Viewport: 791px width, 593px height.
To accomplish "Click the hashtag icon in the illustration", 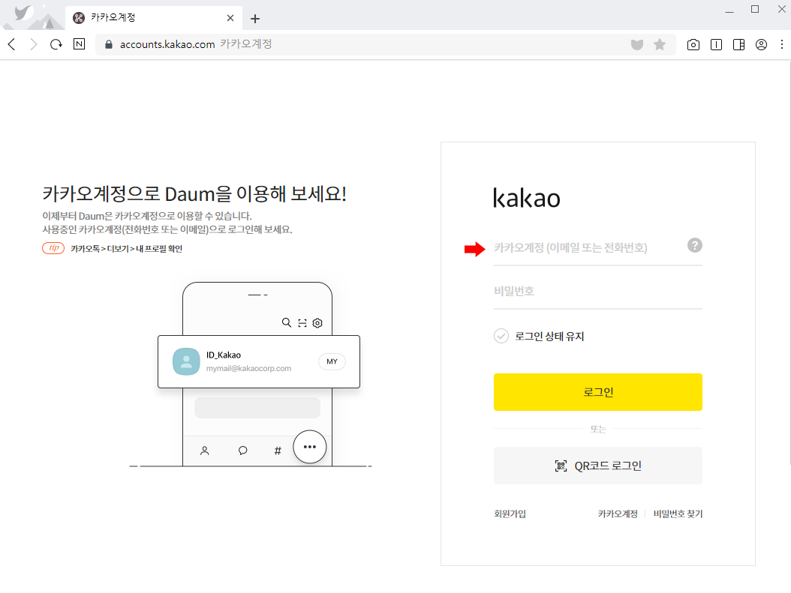I will click(x=278, y=451).
